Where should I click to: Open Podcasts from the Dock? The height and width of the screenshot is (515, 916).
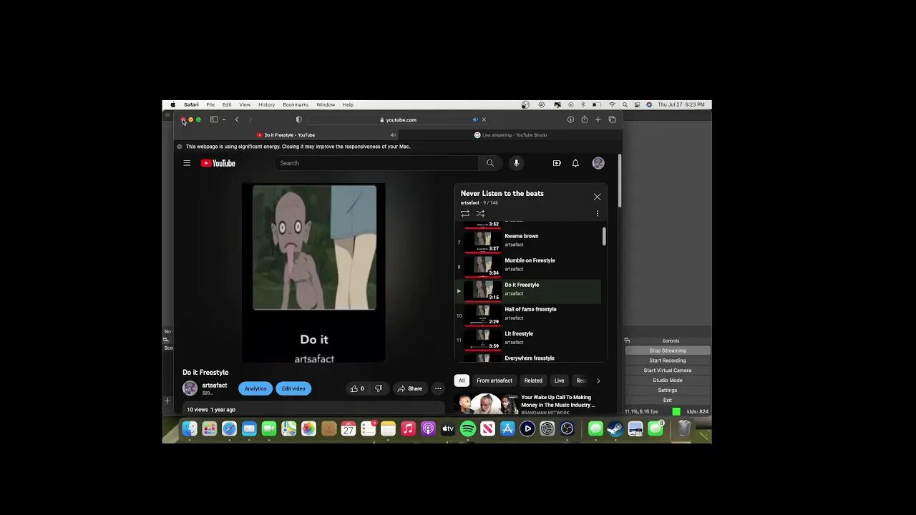click(428, 428)
